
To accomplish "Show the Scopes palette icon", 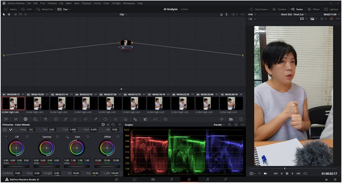I will pyautogui.click(x=231, y=119).
